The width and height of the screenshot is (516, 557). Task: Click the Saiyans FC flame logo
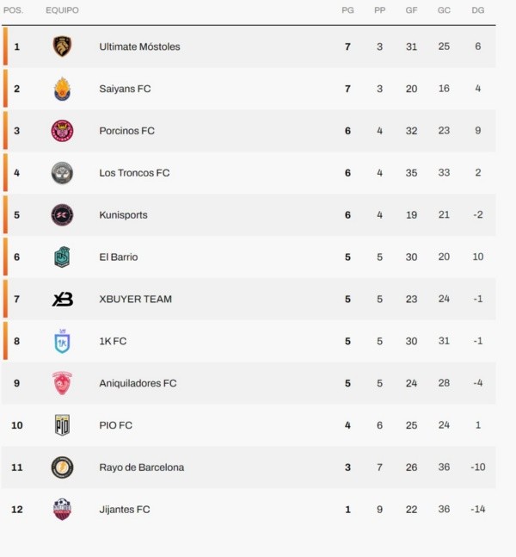[x=62, y=89]
